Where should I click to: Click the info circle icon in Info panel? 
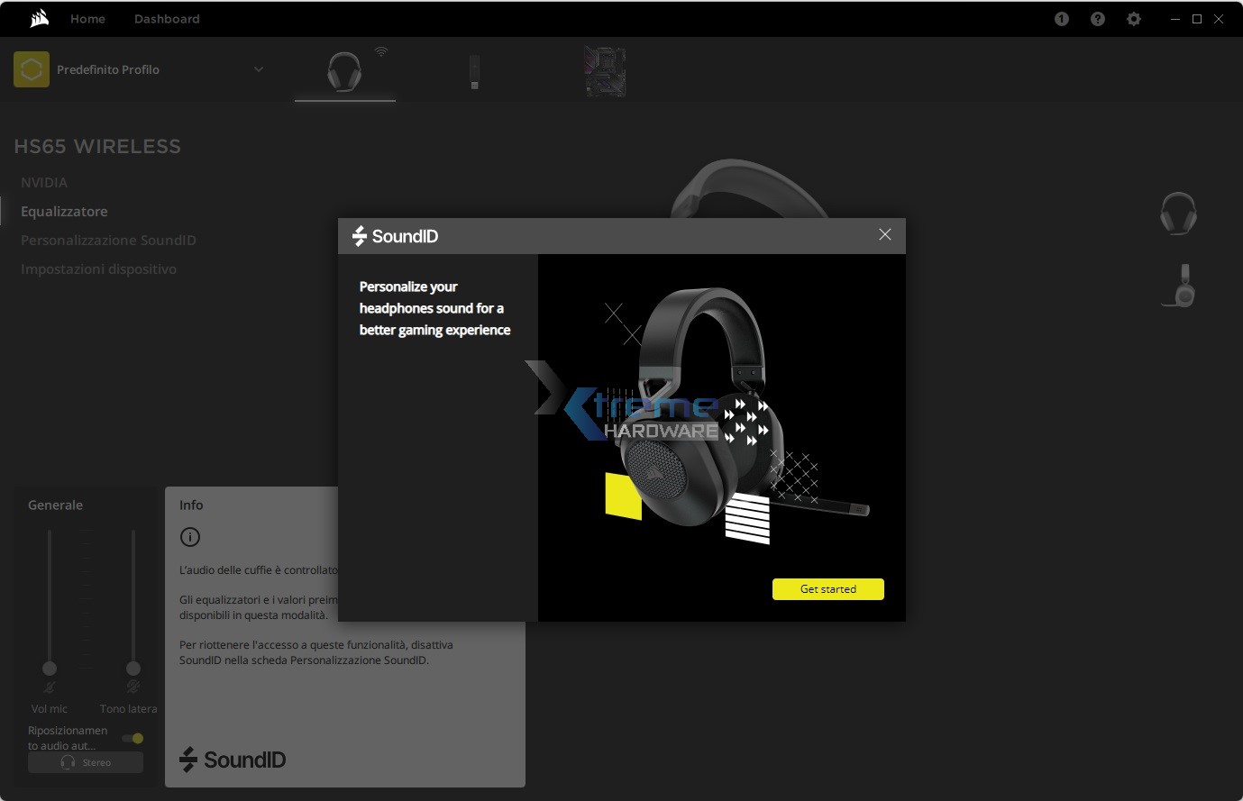pos(189,537)
